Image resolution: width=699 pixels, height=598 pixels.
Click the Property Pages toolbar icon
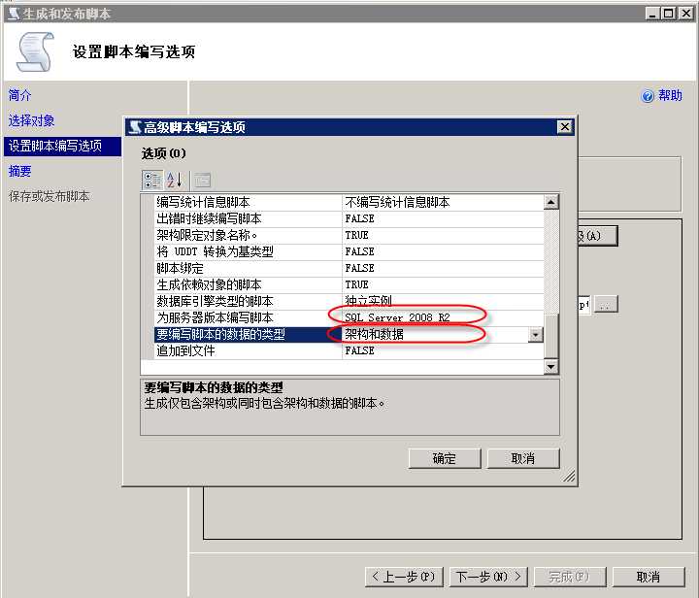point(202,180)
